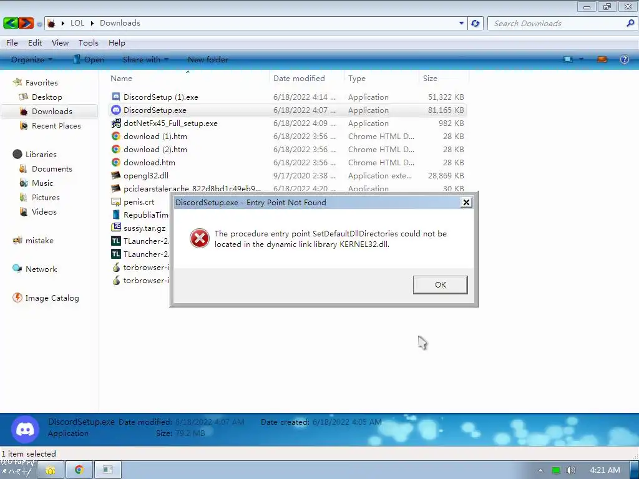
Task: Select Downloads in the navigation pane
Action: (x=49, y=111)
